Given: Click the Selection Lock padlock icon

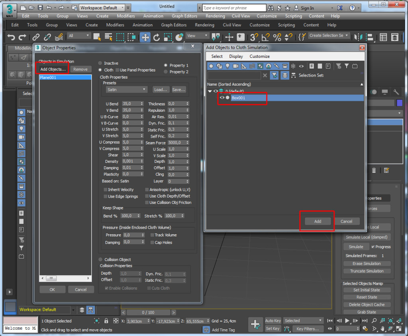Looking at the screenshot, I should click(x=106, y=321).
